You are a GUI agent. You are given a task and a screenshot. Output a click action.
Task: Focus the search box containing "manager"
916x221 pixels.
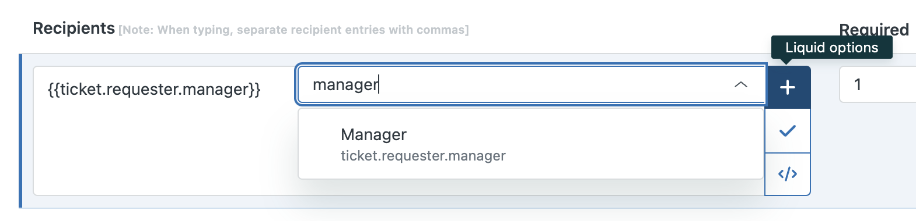[x=532, y=85]
